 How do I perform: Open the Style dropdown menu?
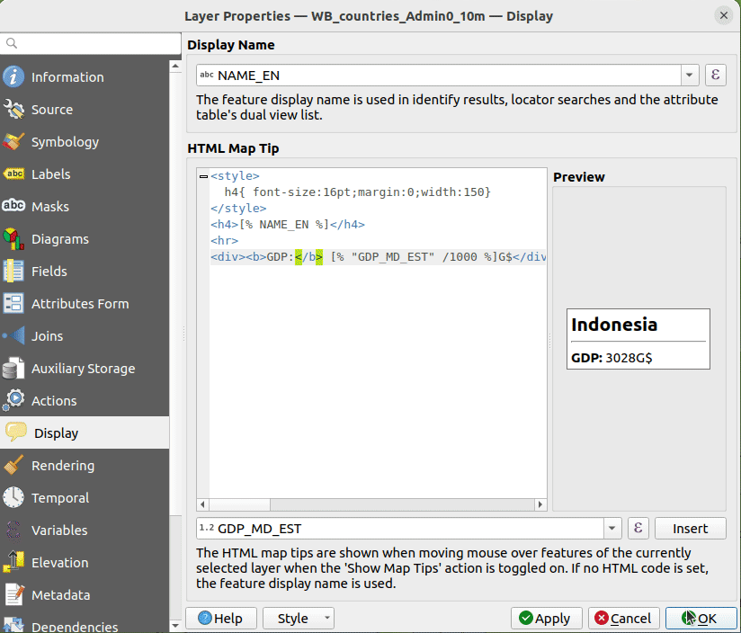point(298,618)
